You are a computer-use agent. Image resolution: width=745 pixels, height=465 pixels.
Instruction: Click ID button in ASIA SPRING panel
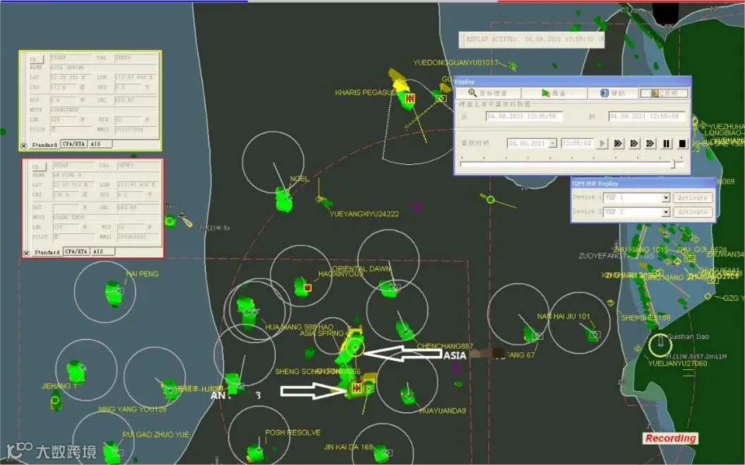click(x=37, y=59)
